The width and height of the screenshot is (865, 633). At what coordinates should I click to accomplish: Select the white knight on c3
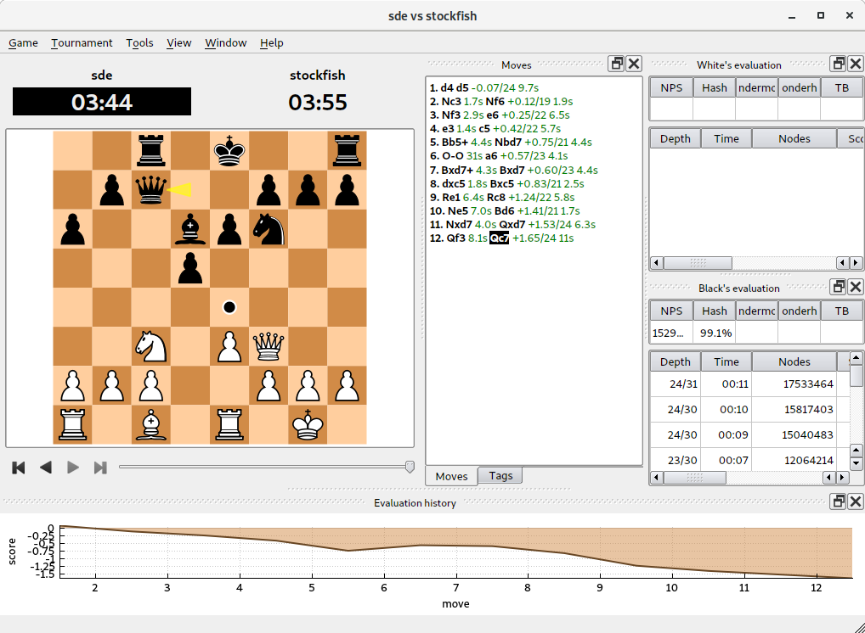point(151,346)
